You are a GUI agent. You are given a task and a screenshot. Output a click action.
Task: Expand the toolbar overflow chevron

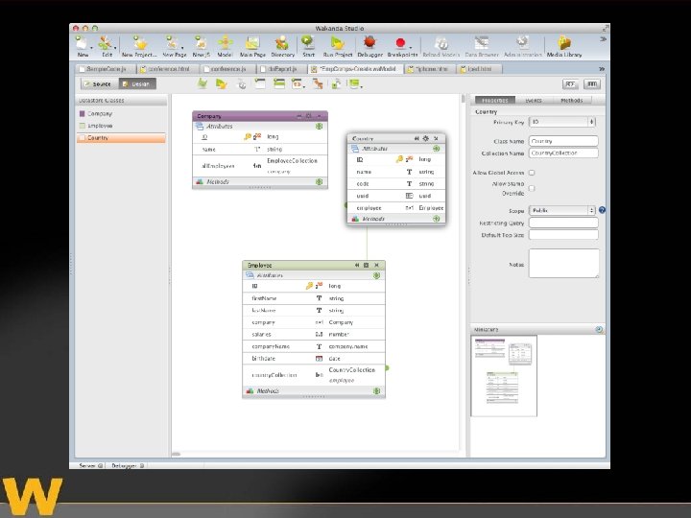tap(603, 39)
